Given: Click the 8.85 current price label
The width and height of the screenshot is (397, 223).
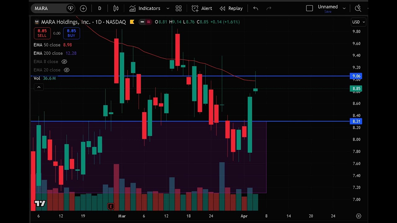Looking at the screenshot, I should point(356,89).
